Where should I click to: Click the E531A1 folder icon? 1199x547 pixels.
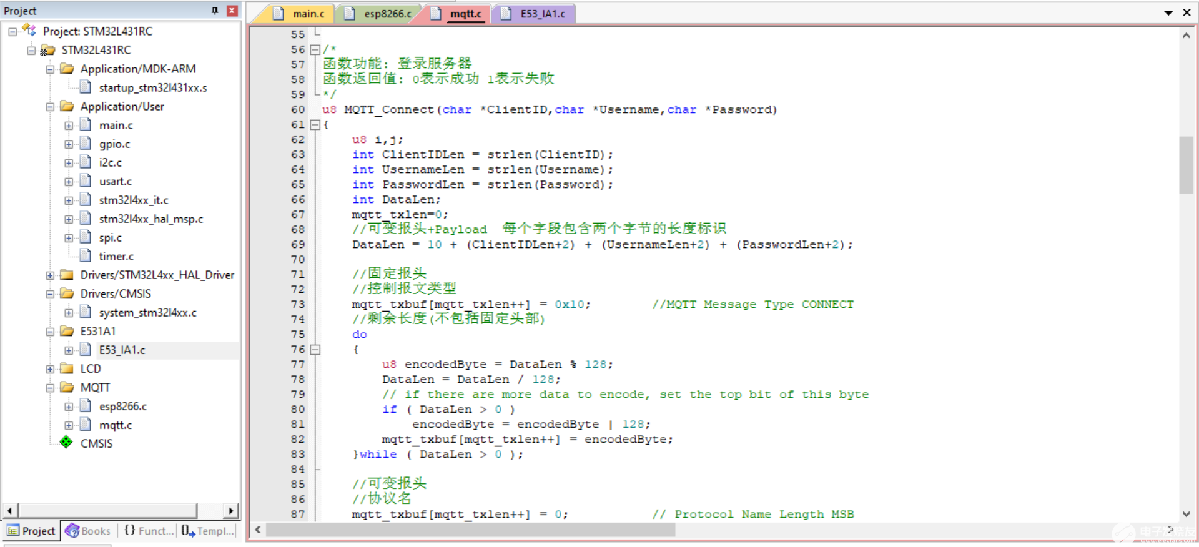[x=67, y=331]
